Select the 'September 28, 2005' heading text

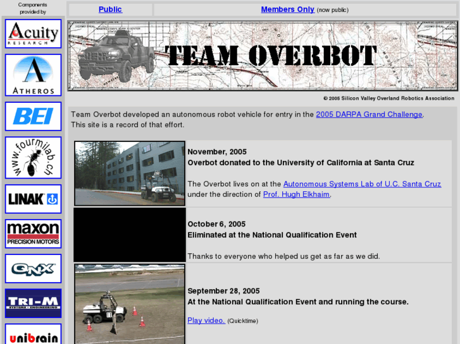pos(223,291)
